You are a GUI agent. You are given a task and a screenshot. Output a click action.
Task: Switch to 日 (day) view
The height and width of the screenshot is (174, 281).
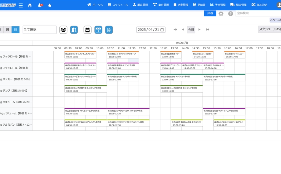pos(15,30)
